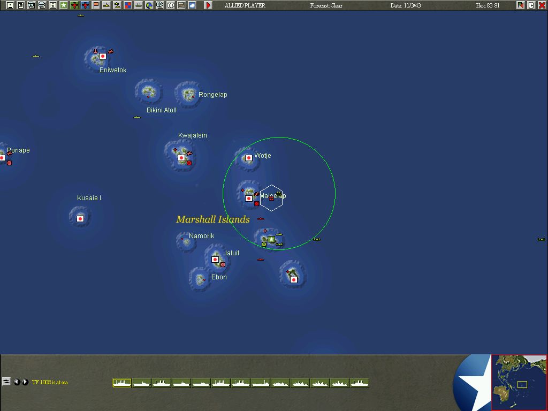Select Japanese flag on island southeast of Jaluit
This screenshot has height=411, width=548.
point(294,279)
